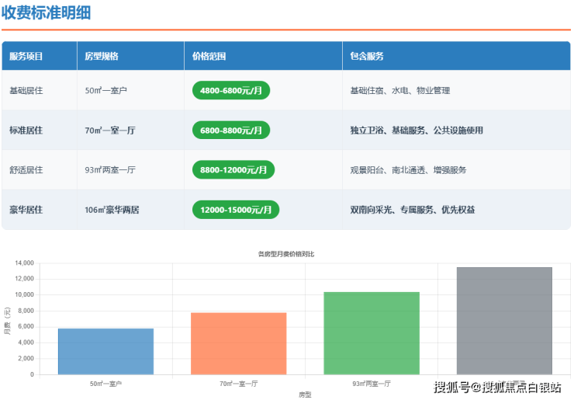Click the 4800-6800元/月 price badge
The image size is (574, 400).
[230, 91]
